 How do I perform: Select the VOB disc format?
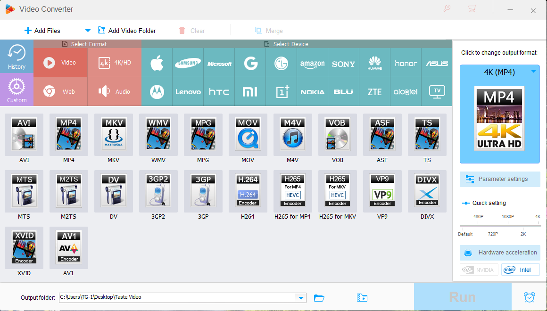(x=337, y=135)
